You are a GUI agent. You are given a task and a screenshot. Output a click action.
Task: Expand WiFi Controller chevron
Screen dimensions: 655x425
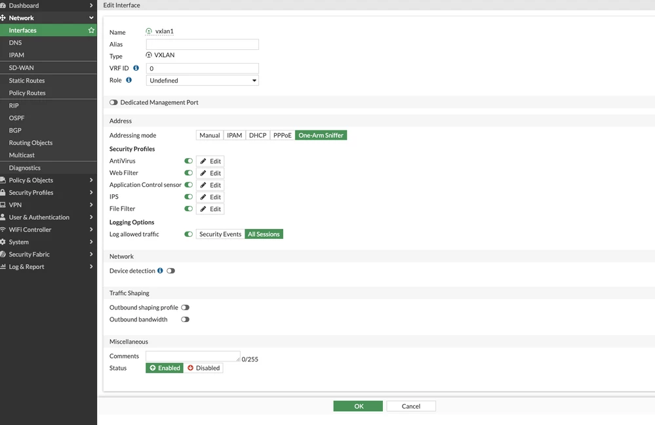(x=91, y=230)
